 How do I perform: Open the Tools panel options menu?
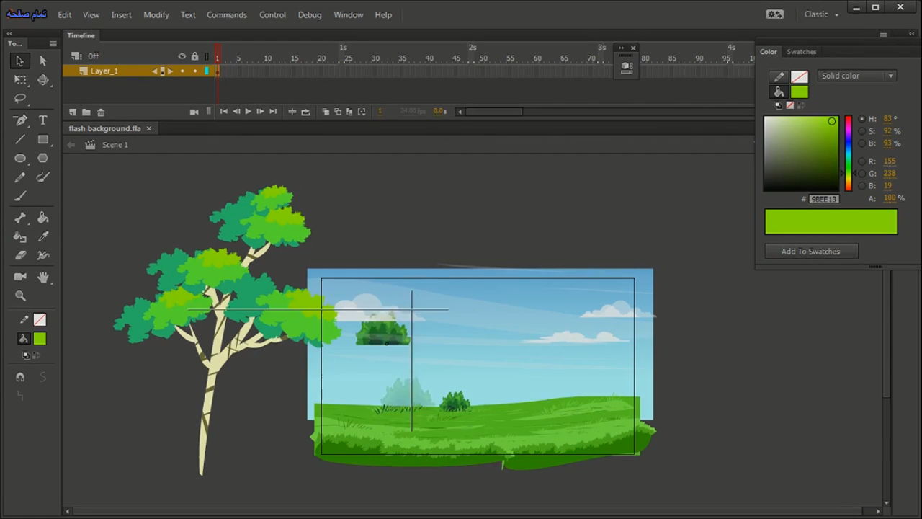coord(53,44)
